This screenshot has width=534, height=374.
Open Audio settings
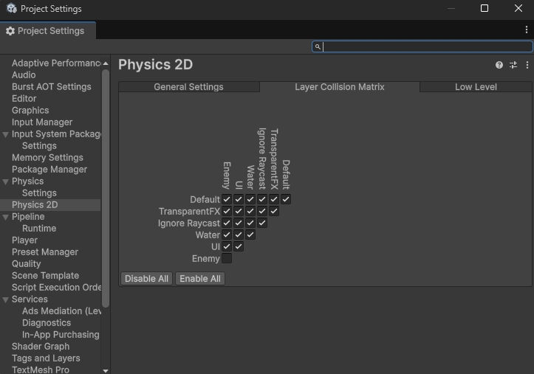point(24,75)
